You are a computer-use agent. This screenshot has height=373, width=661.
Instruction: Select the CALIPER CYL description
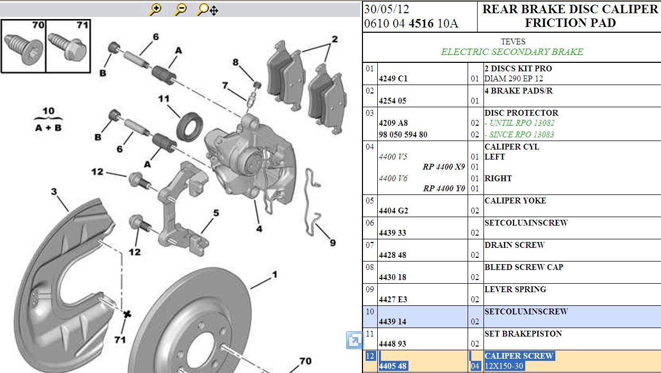click(511, 147)
